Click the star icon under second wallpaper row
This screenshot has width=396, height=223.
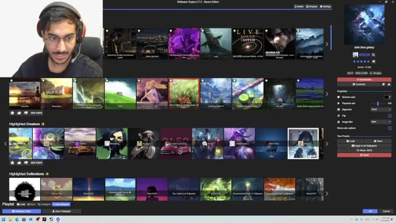[12, 113]
